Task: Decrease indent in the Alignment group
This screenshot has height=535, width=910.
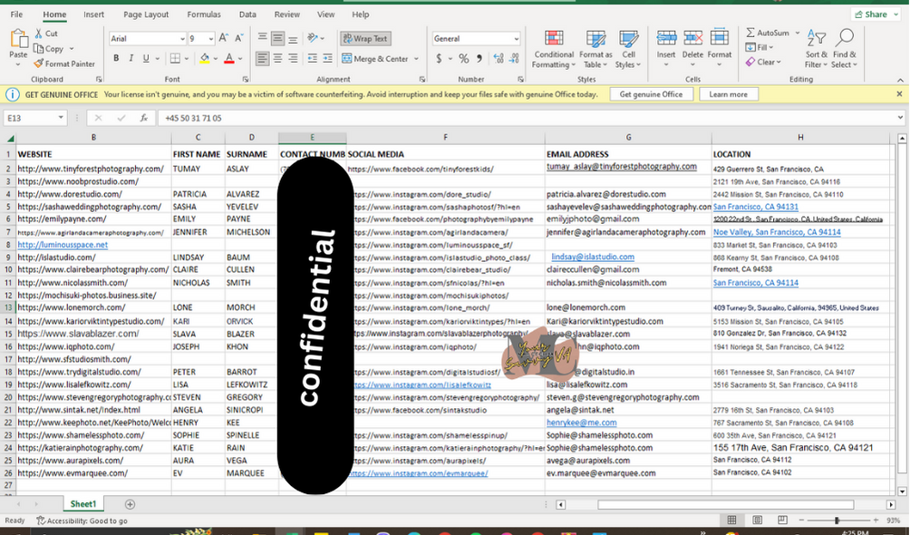Action: pyautogui.click(x=313, y=59)
